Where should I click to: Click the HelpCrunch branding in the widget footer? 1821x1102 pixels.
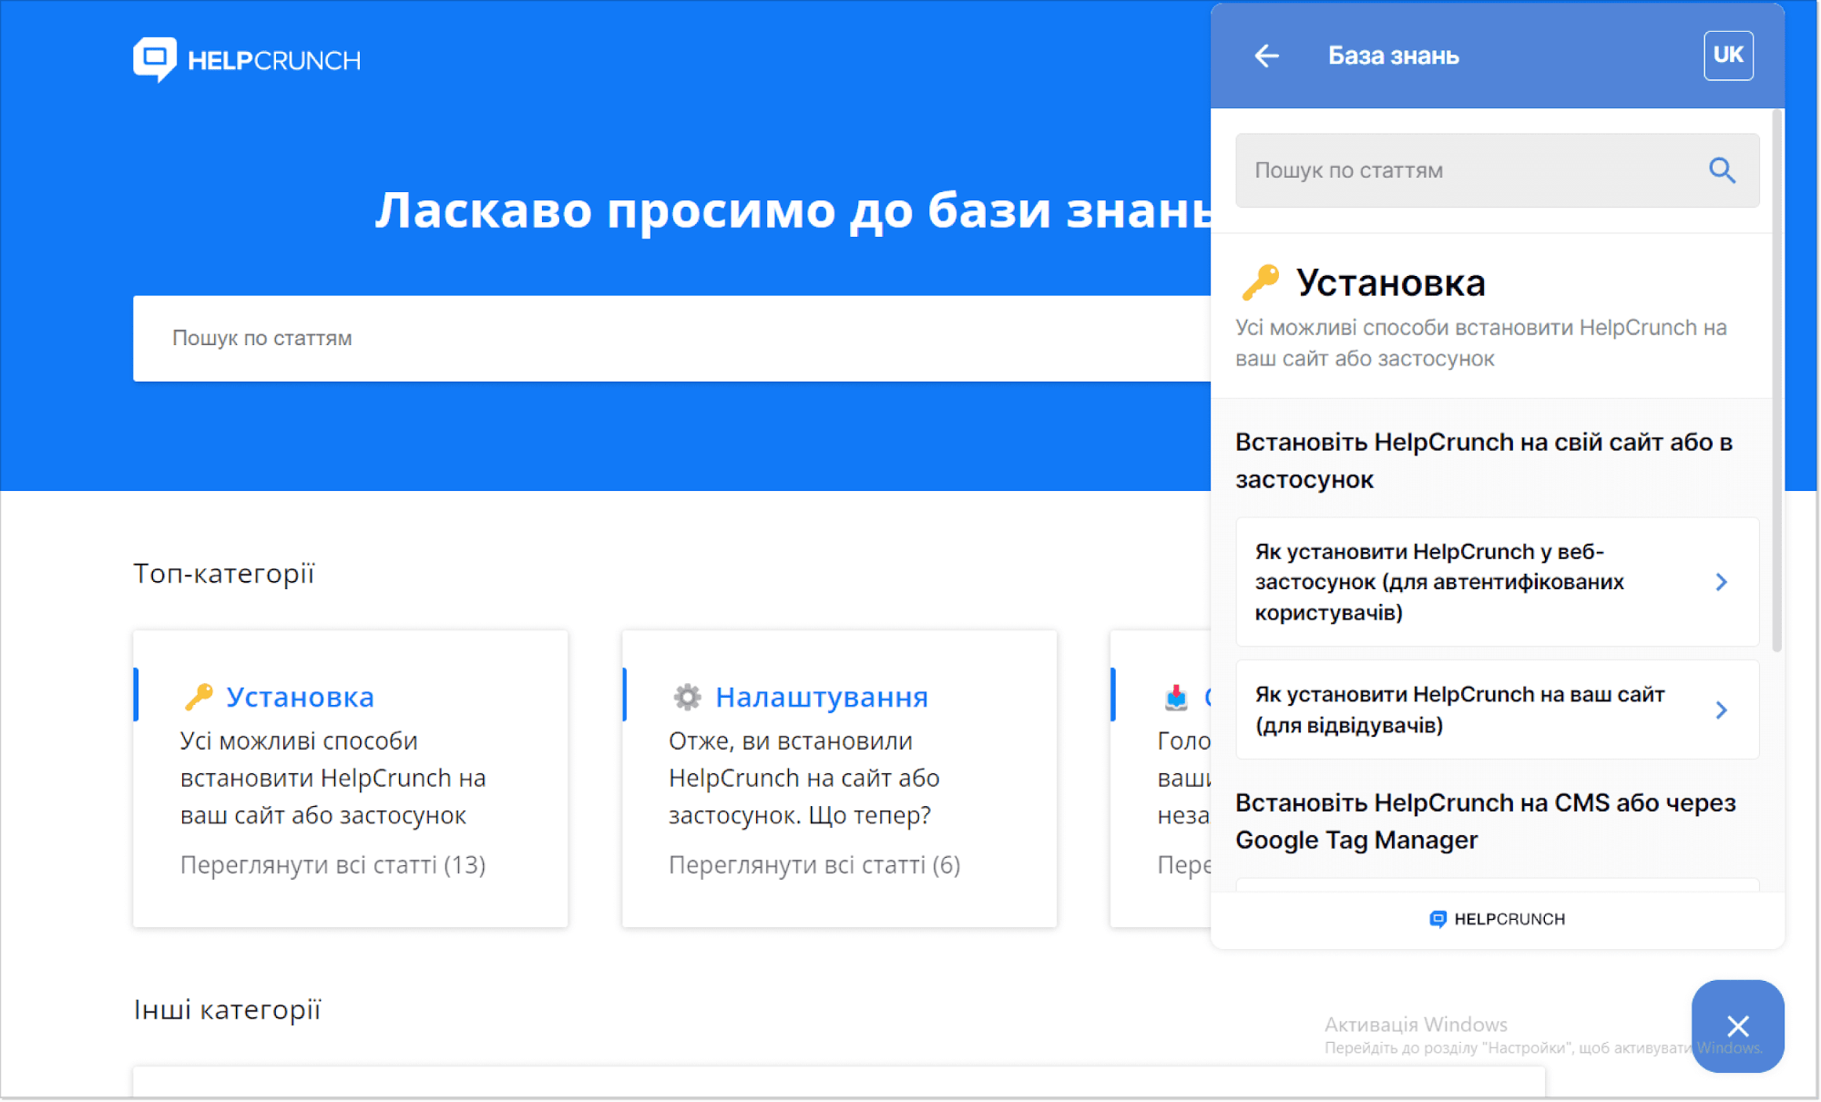pyautogui.click(x=1497, y=919)
